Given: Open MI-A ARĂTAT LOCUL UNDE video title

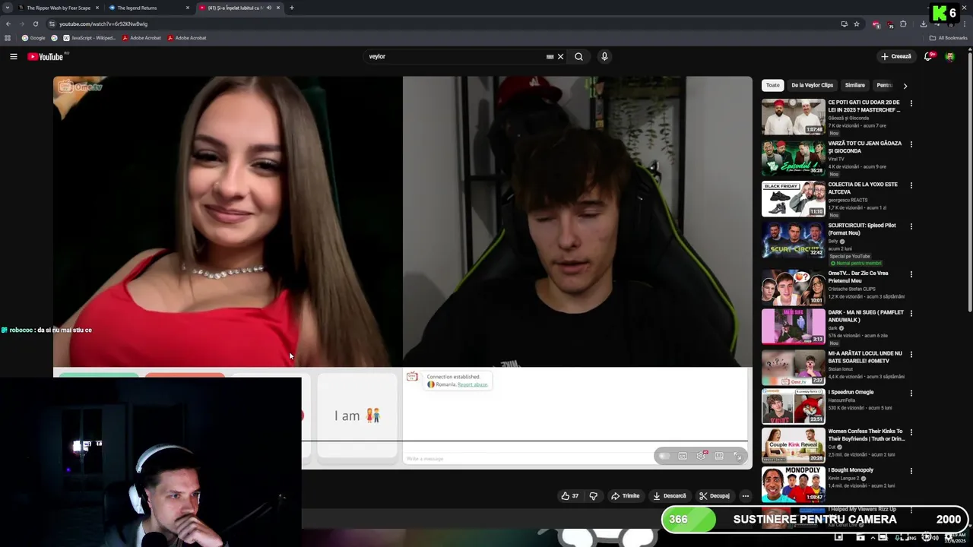Looking at the screenshot, I should (x=865, y=357).
